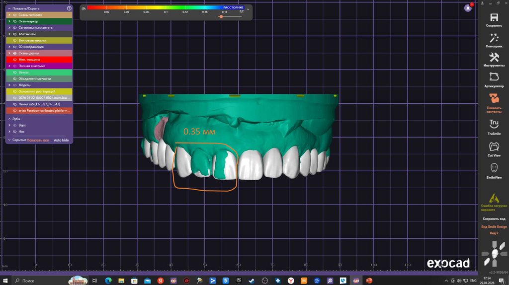
Task: Expand the Сканы челюсти group
Action: [x=9, y=15]
